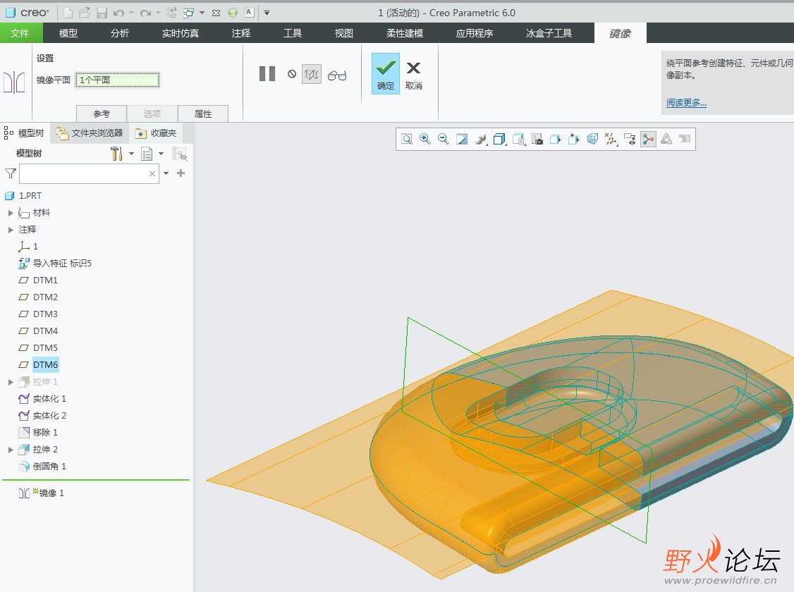Clear the tree search with X
The height and width of the screenshot is (592, 794).
pyautogui.click(x=152, y=173)
